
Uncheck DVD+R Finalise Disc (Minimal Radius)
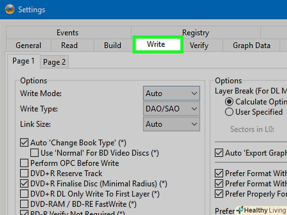[x=24, y=183]
